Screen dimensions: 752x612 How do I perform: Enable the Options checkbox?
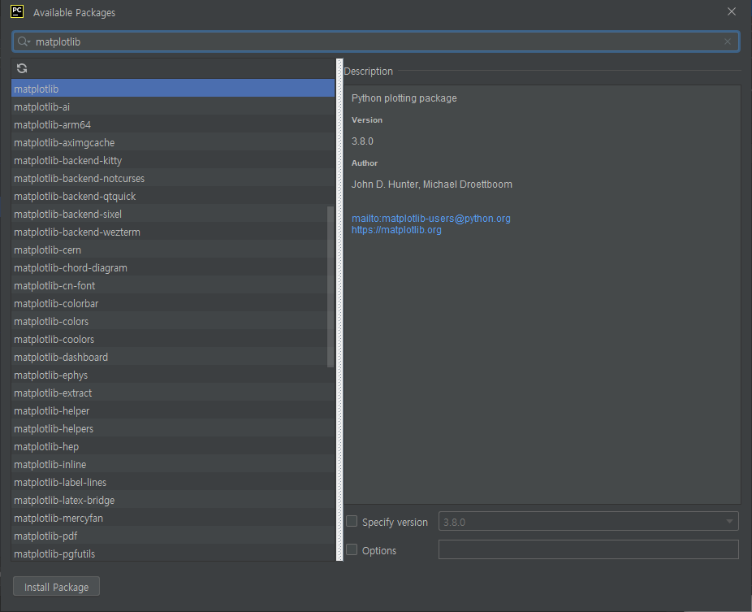click(x=352, y=549)
